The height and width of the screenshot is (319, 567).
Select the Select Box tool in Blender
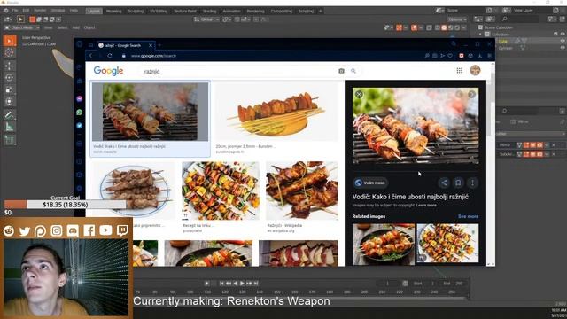(10, 41)
